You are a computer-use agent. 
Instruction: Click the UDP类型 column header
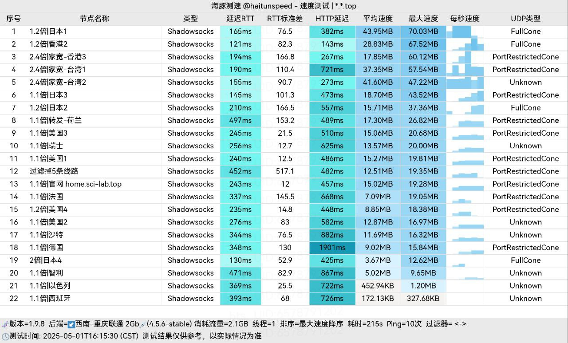[x=525, y=19]
